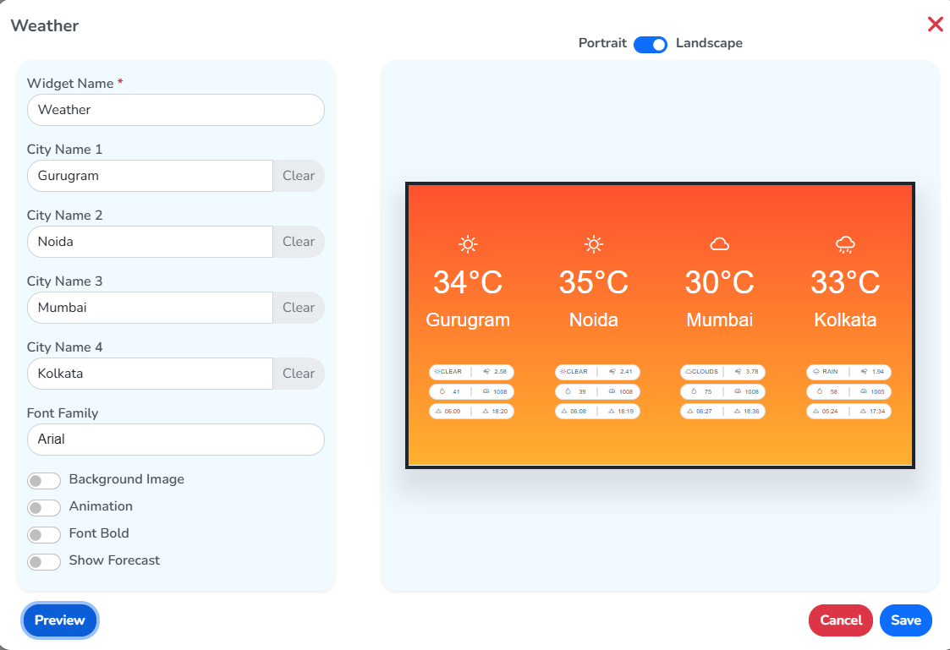This screenshot has width=950, height=650.
Task: Click Gurugram's sunrise 06:09 value
Action: [x=452, y=411]
